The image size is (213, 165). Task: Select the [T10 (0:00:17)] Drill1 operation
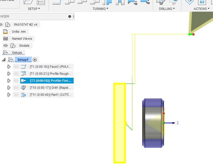tap(50, 88)
